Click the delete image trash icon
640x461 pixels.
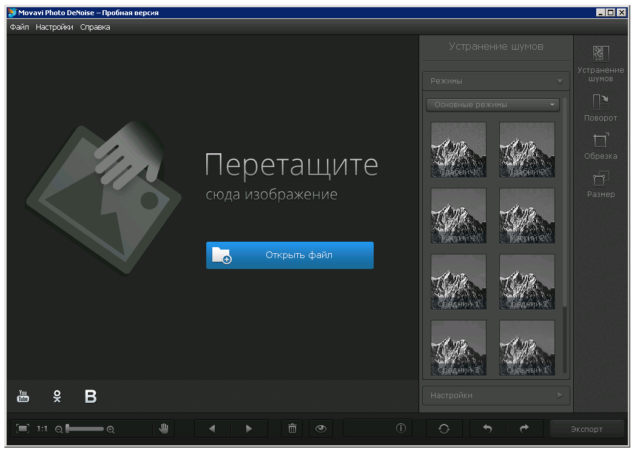tap(292, 428)
